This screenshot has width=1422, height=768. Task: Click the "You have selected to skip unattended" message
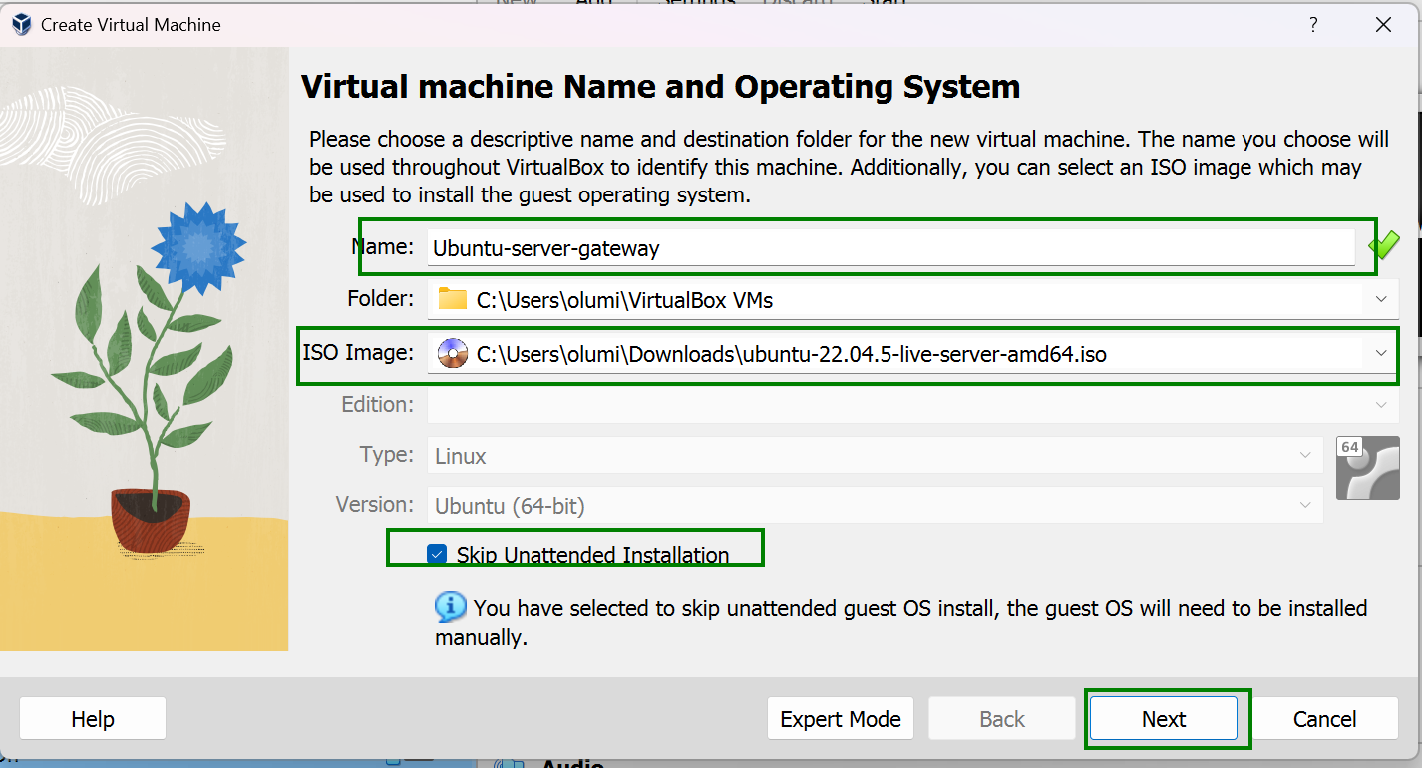tap(901, 622)
